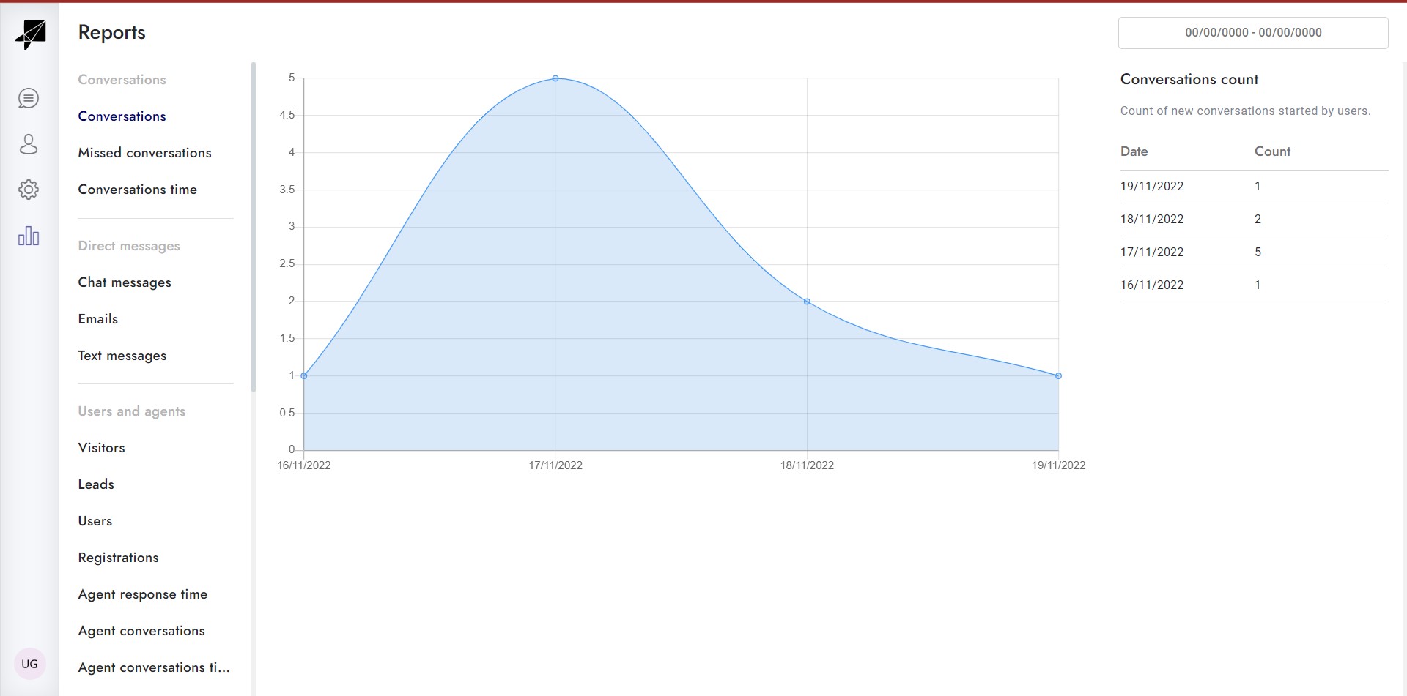Viewport: 1407px width, 696px height.
Task: Click the Count column header
Action: point(1272,151)
